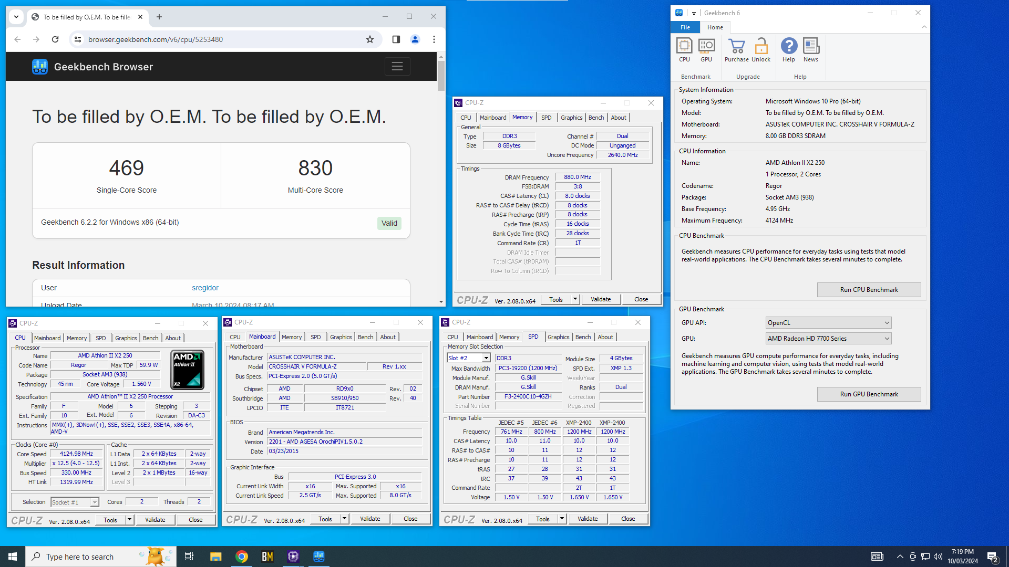Click Validate in CPU-Z Memory window

pyautogui.click(x=601, y=299)
